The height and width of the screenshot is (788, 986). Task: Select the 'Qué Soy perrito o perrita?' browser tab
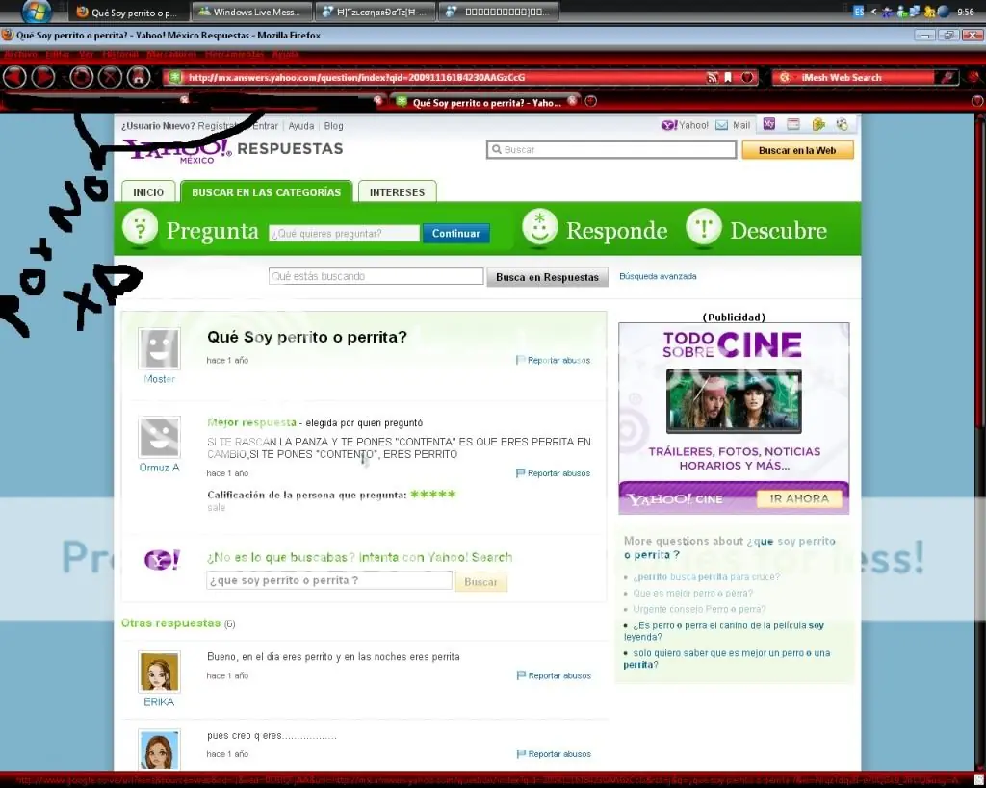[486, 102]
